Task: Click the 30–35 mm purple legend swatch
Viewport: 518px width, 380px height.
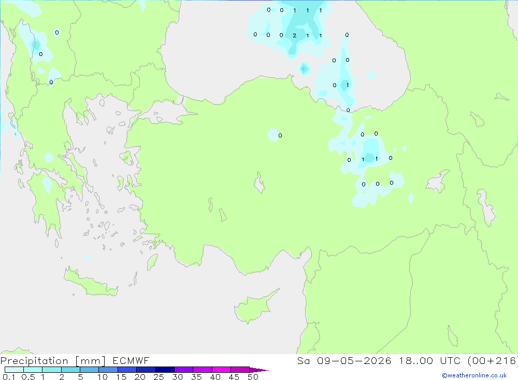Action: click(183, 370)
